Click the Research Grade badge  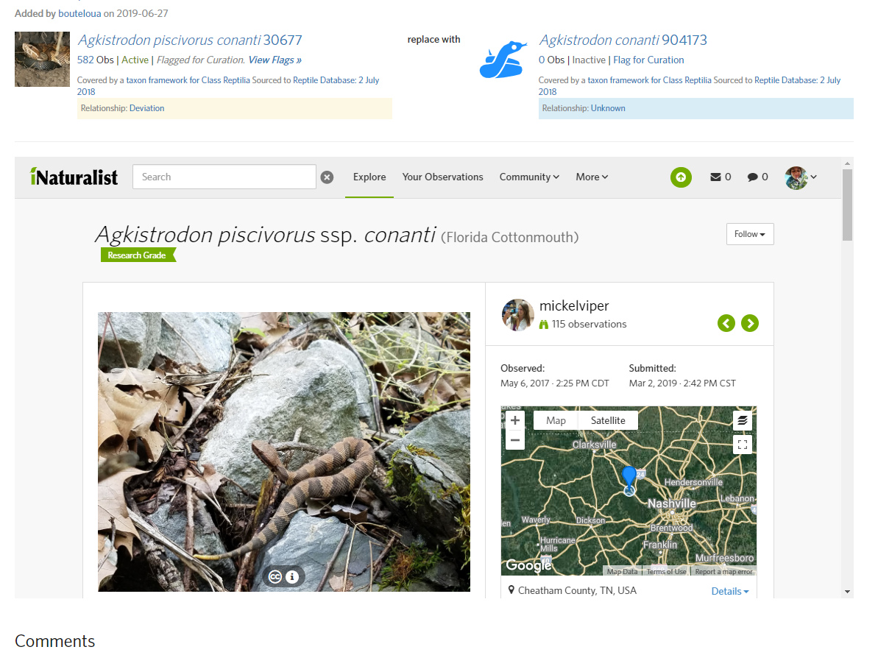point(137,255)
